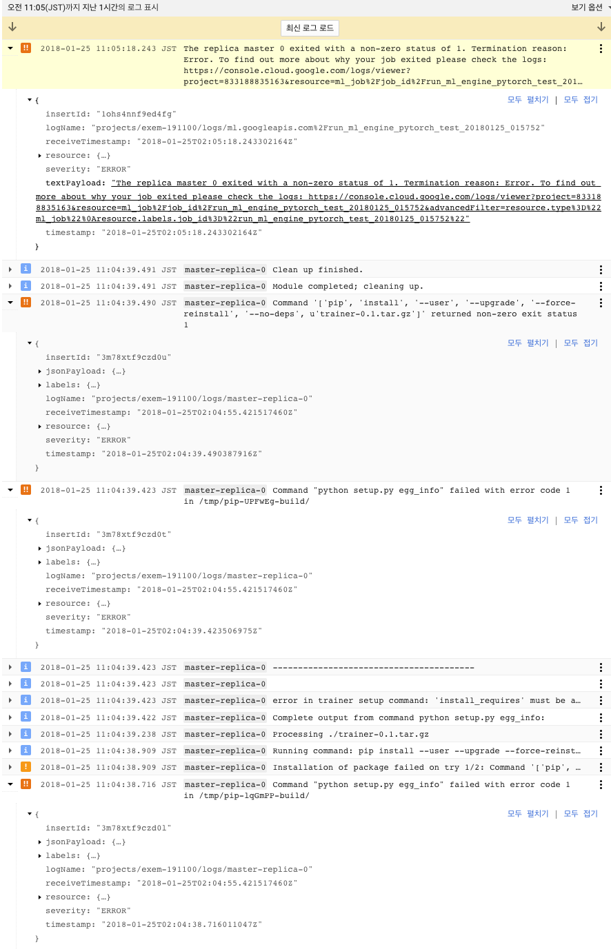Expand the 'Running command: pip install' log entry
Screen dimensions: 611x949
click(10, 751)
